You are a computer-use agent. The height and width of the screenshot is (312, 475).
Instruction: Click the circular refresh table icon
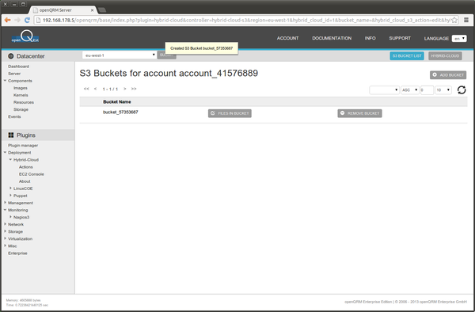[x=462, y=90]
